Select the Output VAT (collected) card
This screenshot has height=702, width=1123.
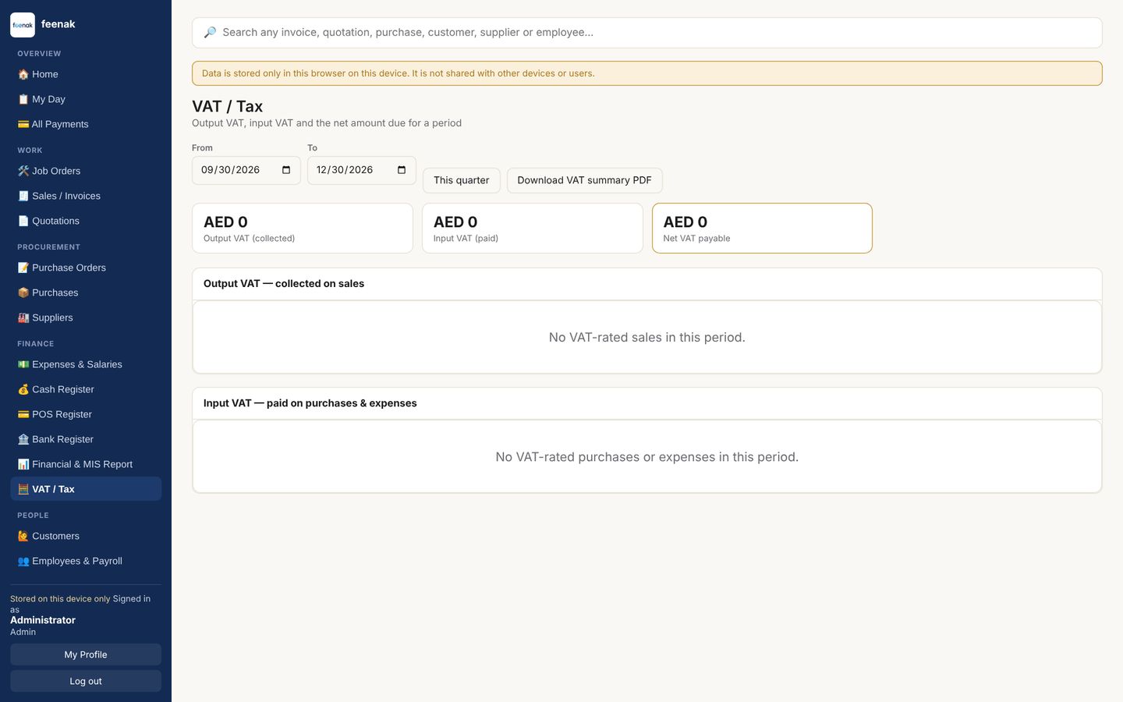point(303,229)
